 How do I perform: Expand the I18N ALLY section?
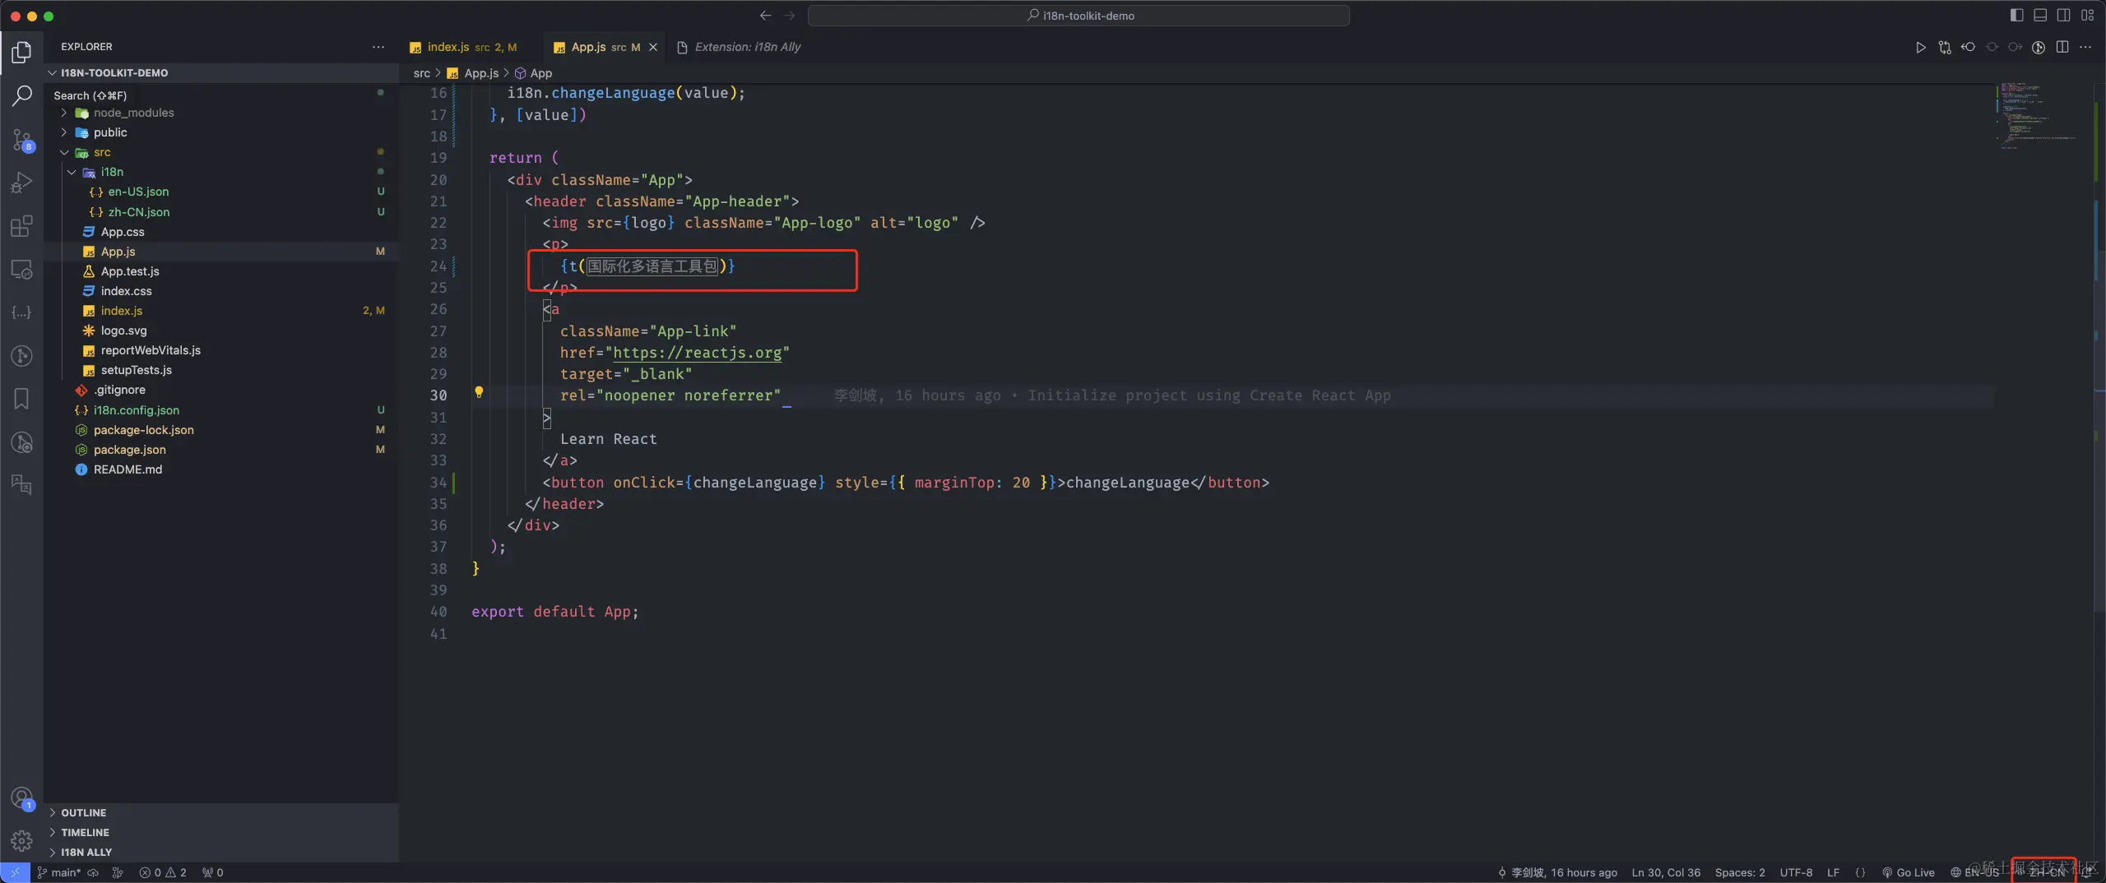click(86, 852)
